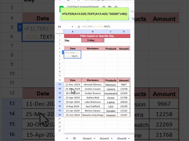Select the 'Drone' product cell
Image resolution: width=189 pixels, height=141 pixels.
[111, 98]
